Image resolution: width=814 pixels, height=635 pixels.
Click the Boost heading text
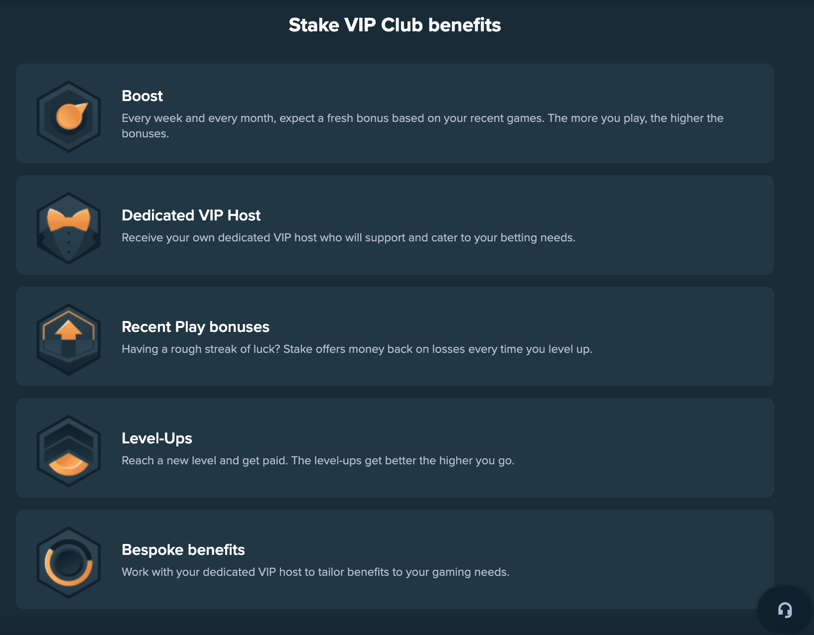142,96
